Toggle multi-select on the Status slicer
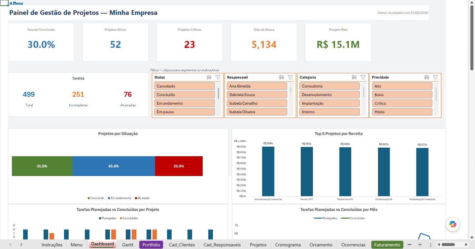 [209, 77]
